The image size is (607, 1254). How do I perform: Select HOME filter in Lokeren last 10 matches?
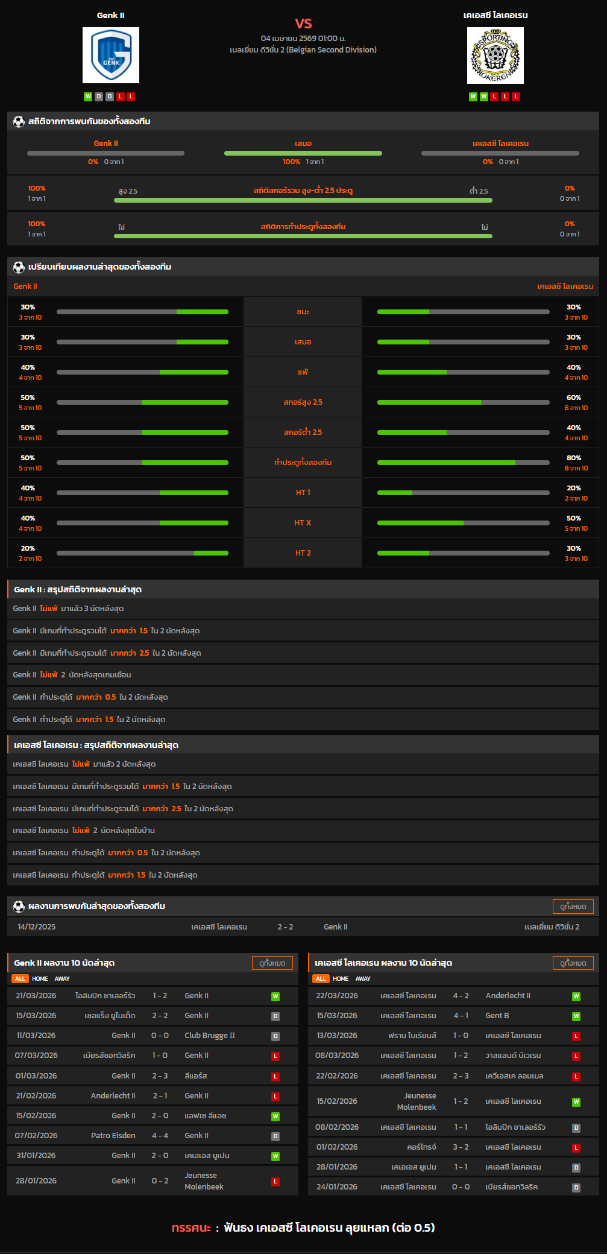pyautogui.click(x=341, y=978)
